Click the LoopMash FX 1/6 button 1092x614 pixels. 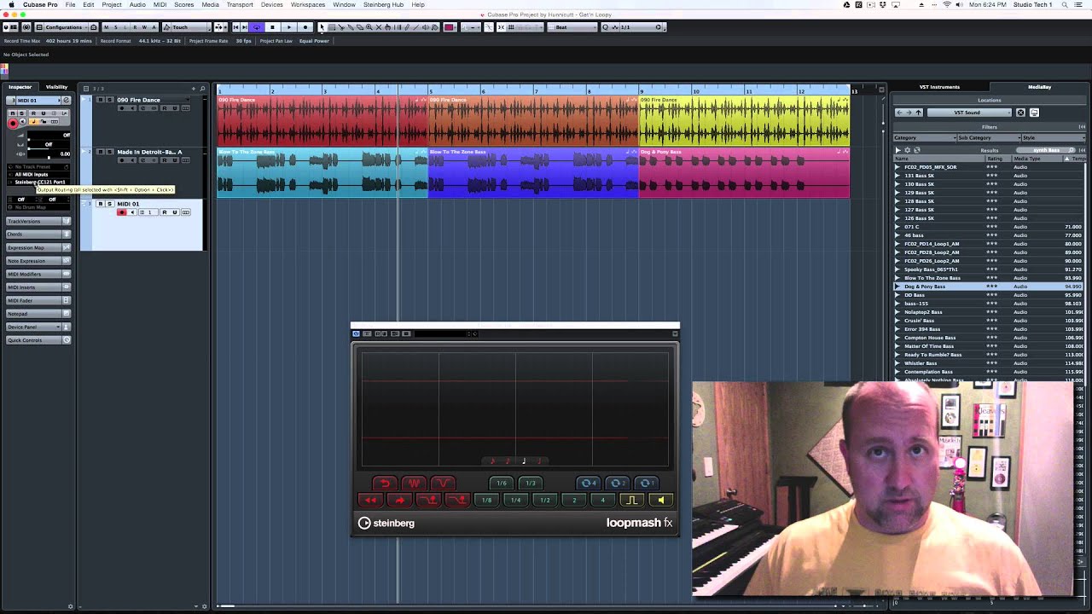coord(502,483)
